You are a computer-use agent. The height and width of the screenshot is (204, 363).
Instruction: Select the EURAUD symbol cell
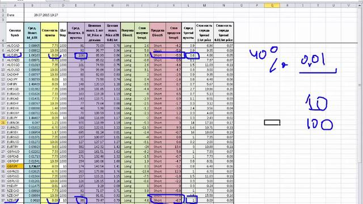[15, 94]
